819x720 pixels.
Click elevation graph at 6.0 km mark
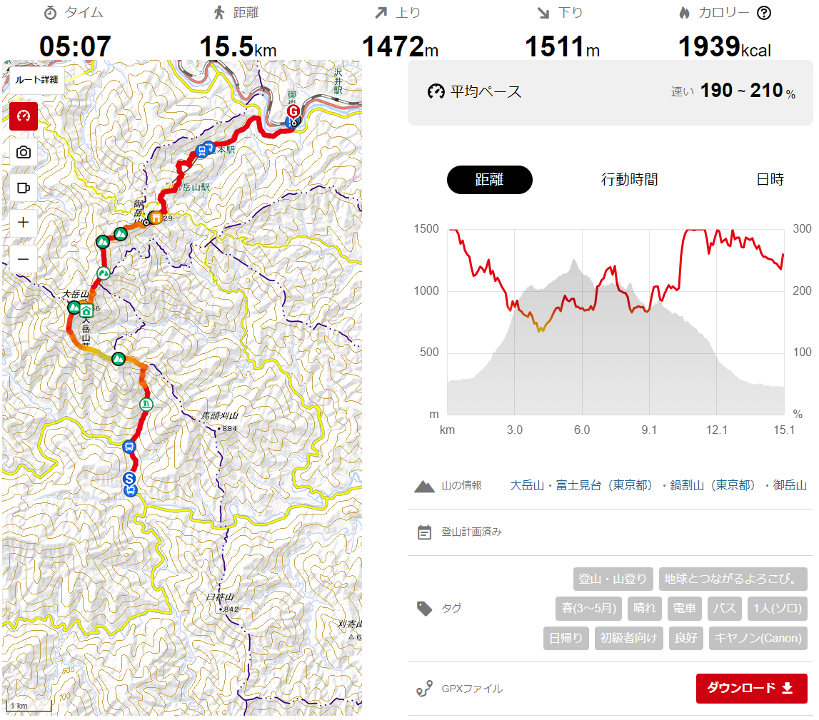tap(582, 322)
